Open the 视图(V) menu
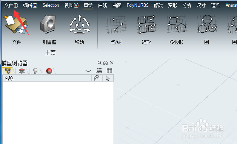The image size is (237, 144). click(71, 5)
